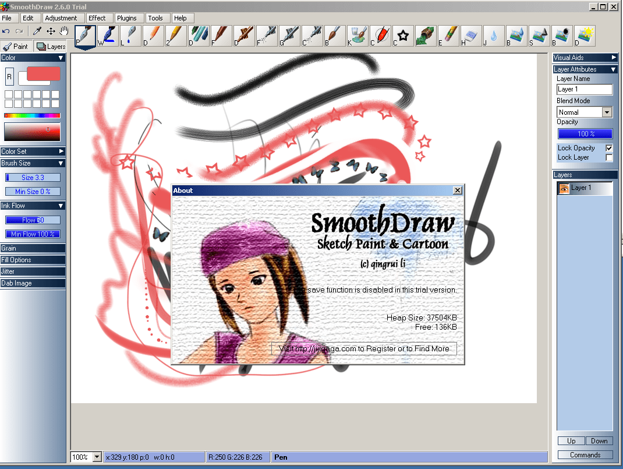623x469 pixels.
Task: Expand the Fill Options panel
Action: tap(33, 260)
